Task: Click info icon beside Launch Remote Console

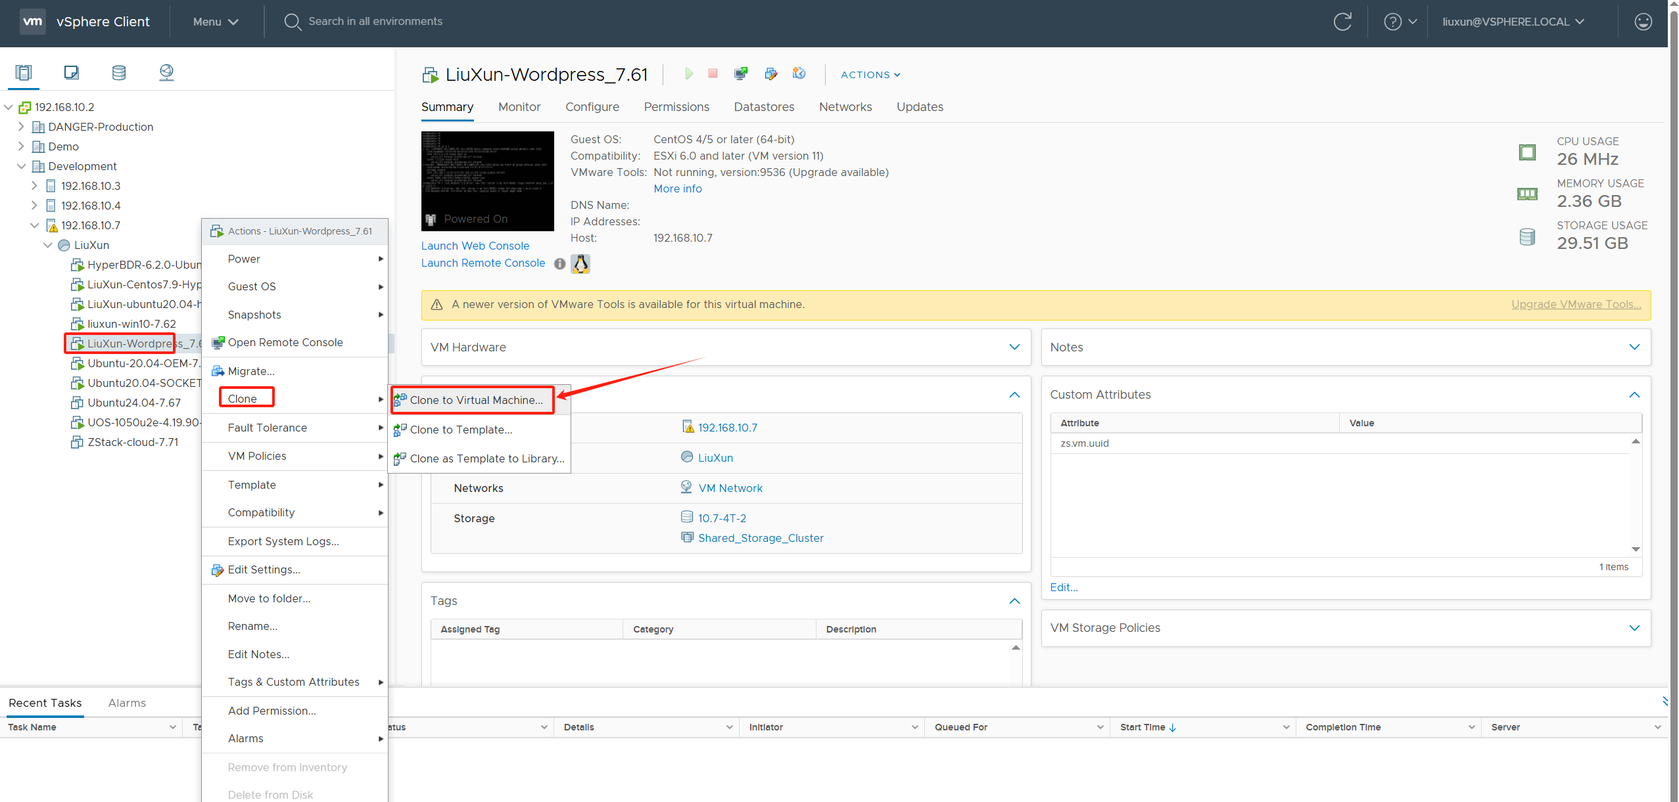Action: point(559,263)
